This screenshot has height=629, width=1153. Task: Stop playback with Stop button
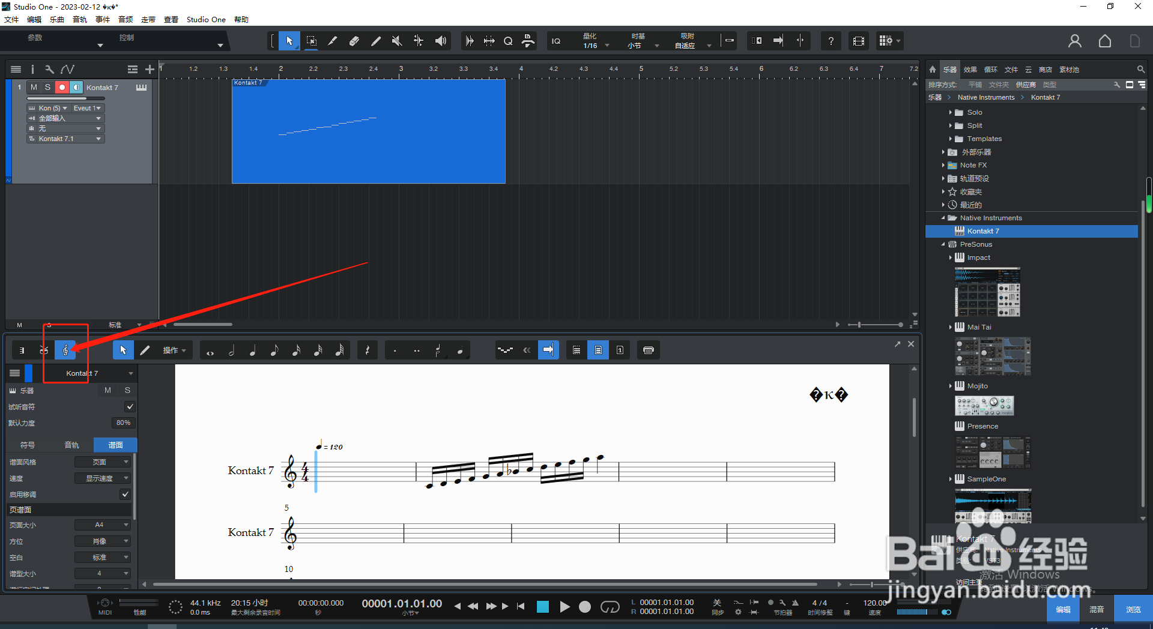click(x=543, y=607)
